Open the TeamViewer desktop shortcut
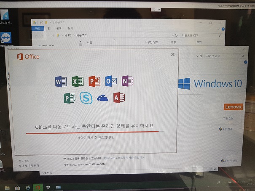Image resolution: width=255 pixels, height=191 pixels. click(6, 39)
